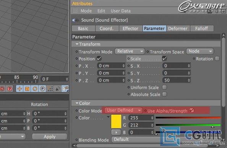The image size is (227, 148).
Task: Click the Effector tab button
Action: (130, 28)
